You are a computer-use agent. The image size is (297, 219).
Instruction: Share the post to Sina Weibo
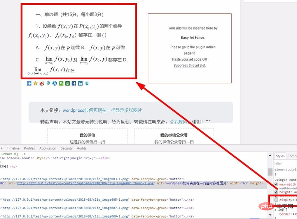(42, 83)
